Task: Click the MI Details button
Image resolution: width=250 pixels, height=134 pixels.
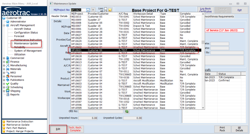Action: click(239, 129)
